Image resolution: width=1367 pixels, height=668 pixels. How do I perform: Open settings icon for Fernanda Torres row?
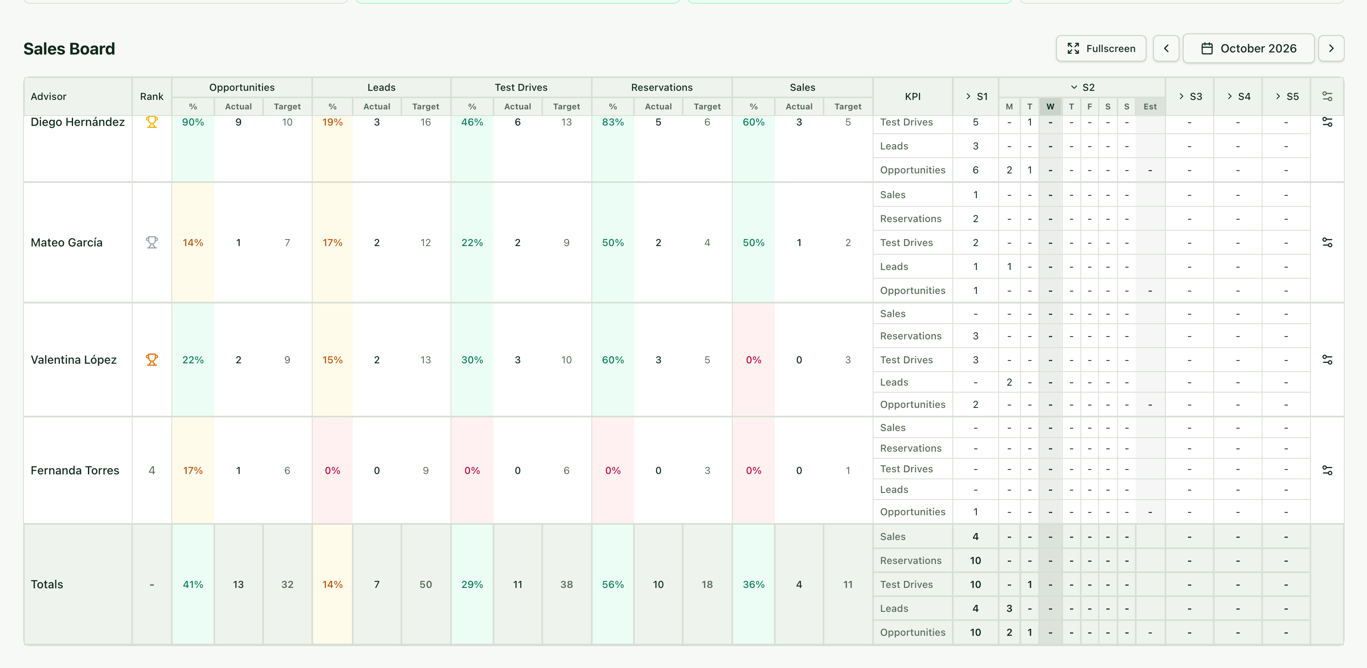coord(1327,470)
